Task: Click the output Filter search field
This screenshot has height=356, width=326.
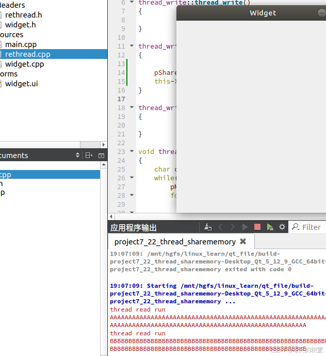Action: click(x=312, y=227)
